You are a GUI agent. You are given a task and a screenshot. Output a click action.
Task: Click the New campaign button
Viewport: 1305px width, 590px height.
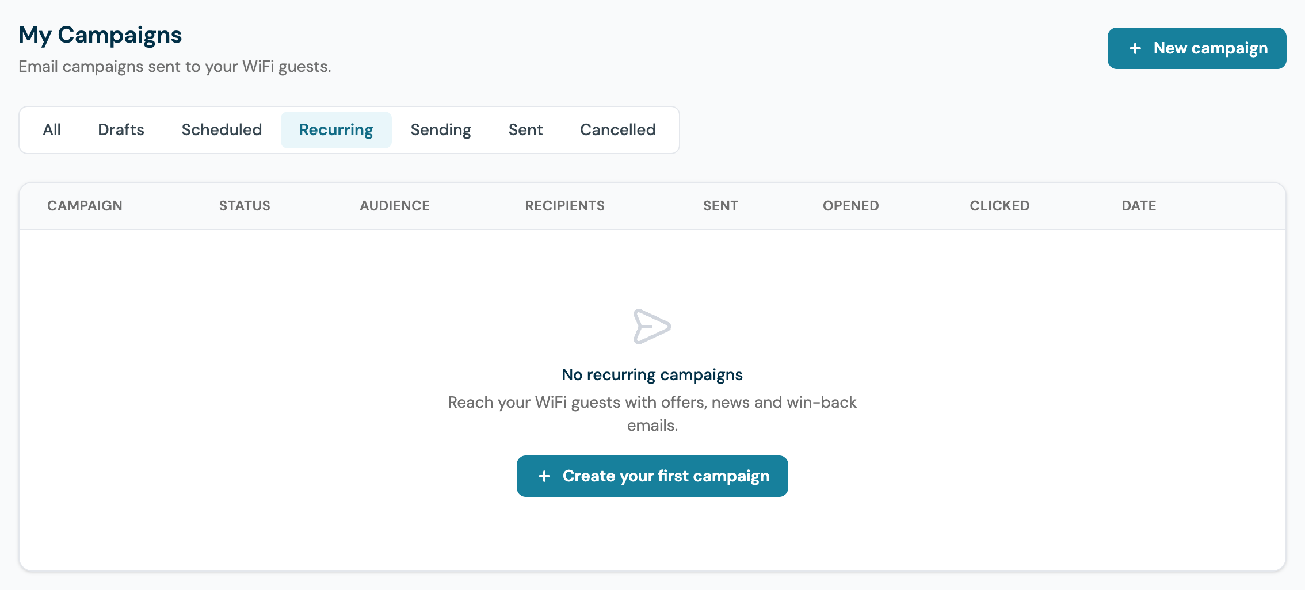1196,48
